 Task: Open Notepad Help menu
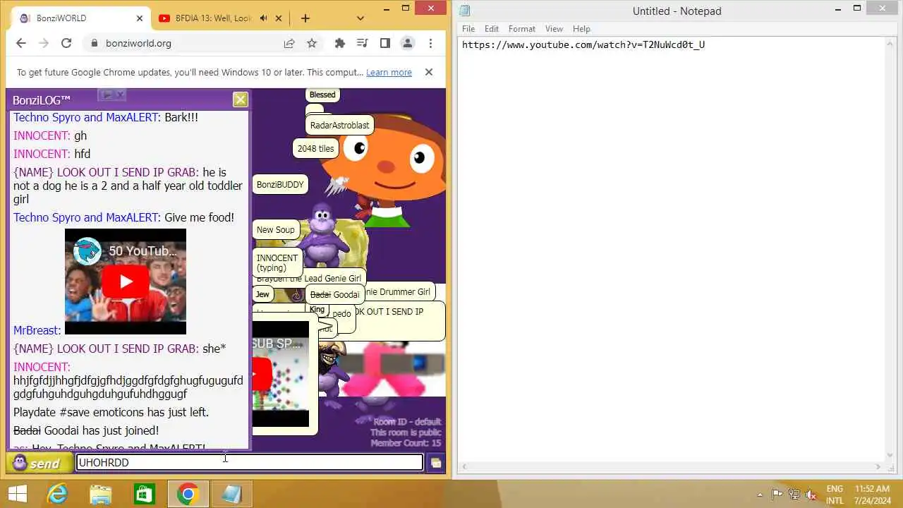581,29
